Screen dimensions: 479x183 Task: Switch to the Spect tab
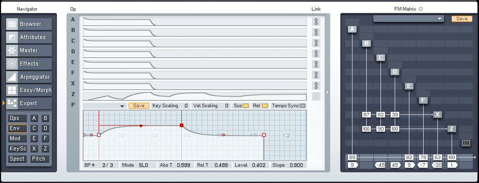(x=17, y=159)
